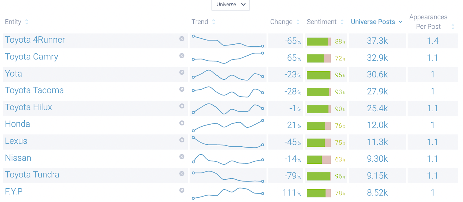Screen dimensions: 463x202
Task: Remove the Honda entity from the table
Action: 182,123
